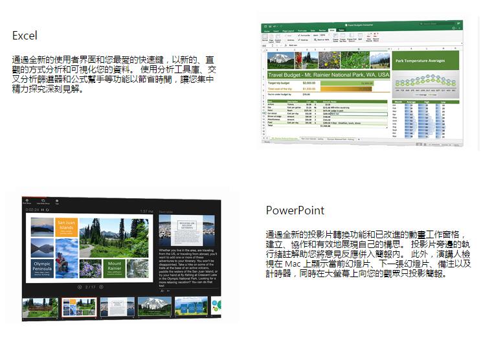Viewport: 481px width, 338px height.
Task: Select the fifth thumbnail with blue boxes
Action: pos(191,306)
